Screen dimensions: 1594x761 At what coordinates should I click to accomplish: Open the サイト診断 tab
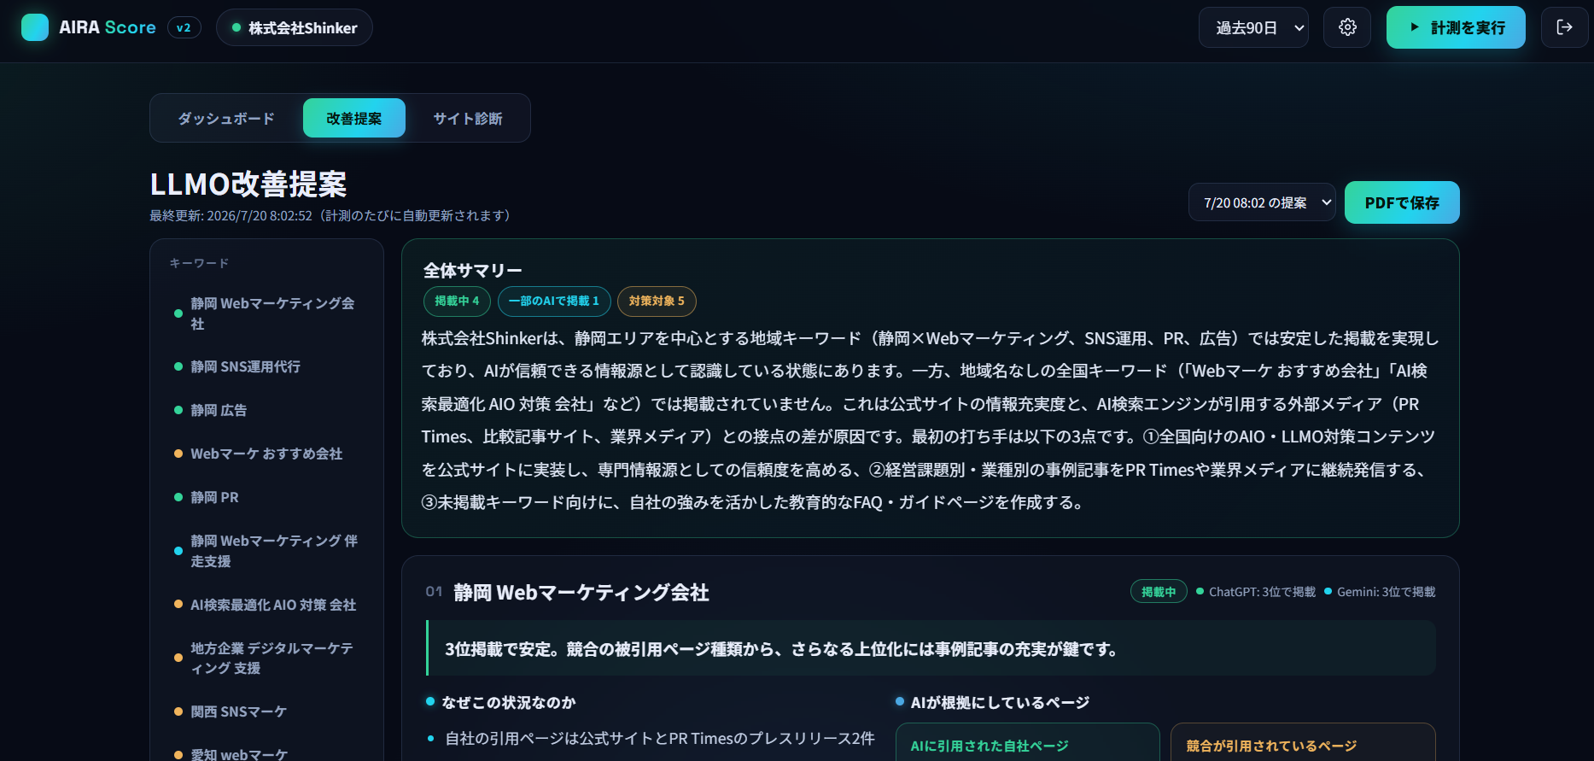coord(468,118)
